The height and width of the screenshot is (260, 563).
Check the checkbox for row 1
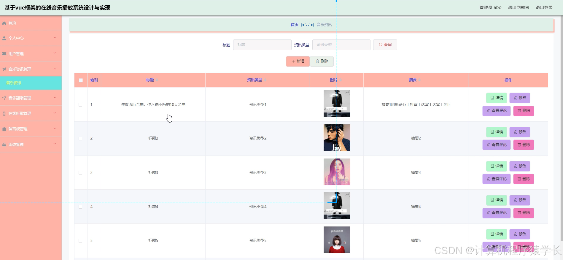pos(80,104)
